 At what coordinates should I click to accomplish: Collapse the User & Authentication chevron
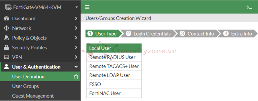tap(76, 67)
